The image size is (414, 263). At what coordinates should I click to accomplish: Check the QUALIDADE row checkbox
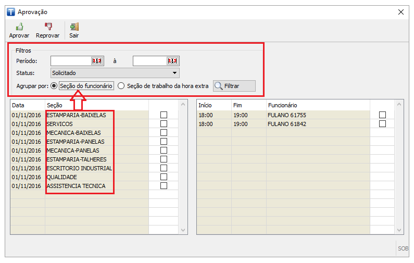pos(164,177)
